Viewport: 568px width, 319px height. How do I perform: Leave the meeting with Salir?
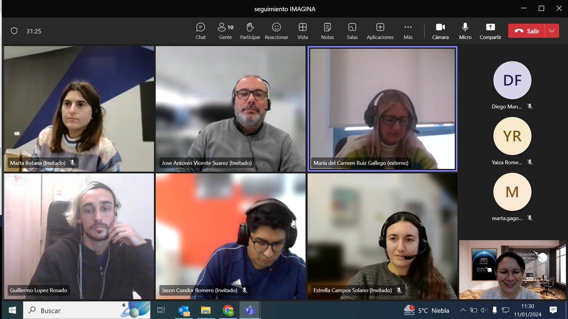click(x=527, y=31)
